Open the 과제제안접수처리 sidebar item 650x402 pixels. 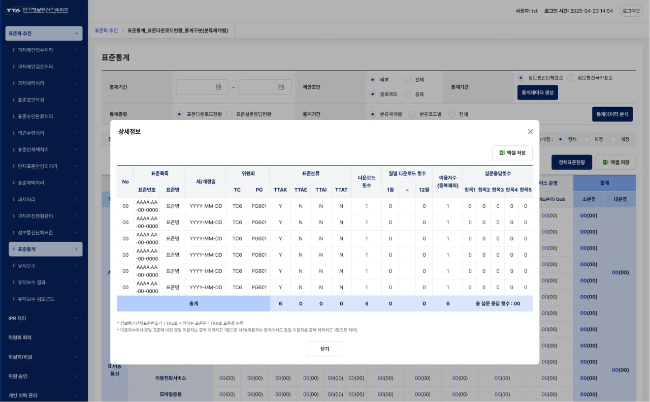pyautogui.click(x=46, y=50)
